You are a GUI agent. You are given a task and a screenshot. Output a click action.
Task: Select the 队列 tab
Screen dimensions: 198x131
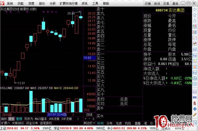coord(100,123)
